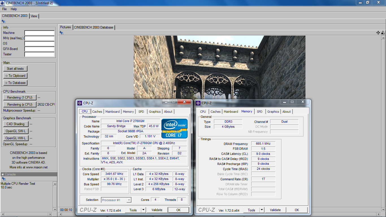Click Validate in left CPU-Z window
Screen dimensions: 386x217
tap(157, 210)
